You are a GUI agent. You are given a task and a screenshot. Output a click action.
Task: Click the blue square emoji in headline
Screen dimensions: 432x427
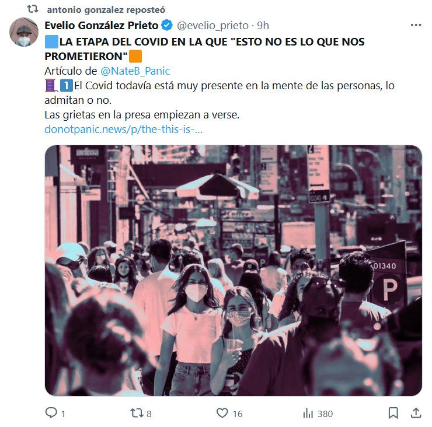51,42
